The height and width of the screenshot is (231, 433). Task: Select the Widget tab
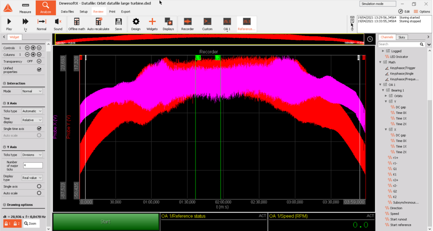(x=14, y=37)
